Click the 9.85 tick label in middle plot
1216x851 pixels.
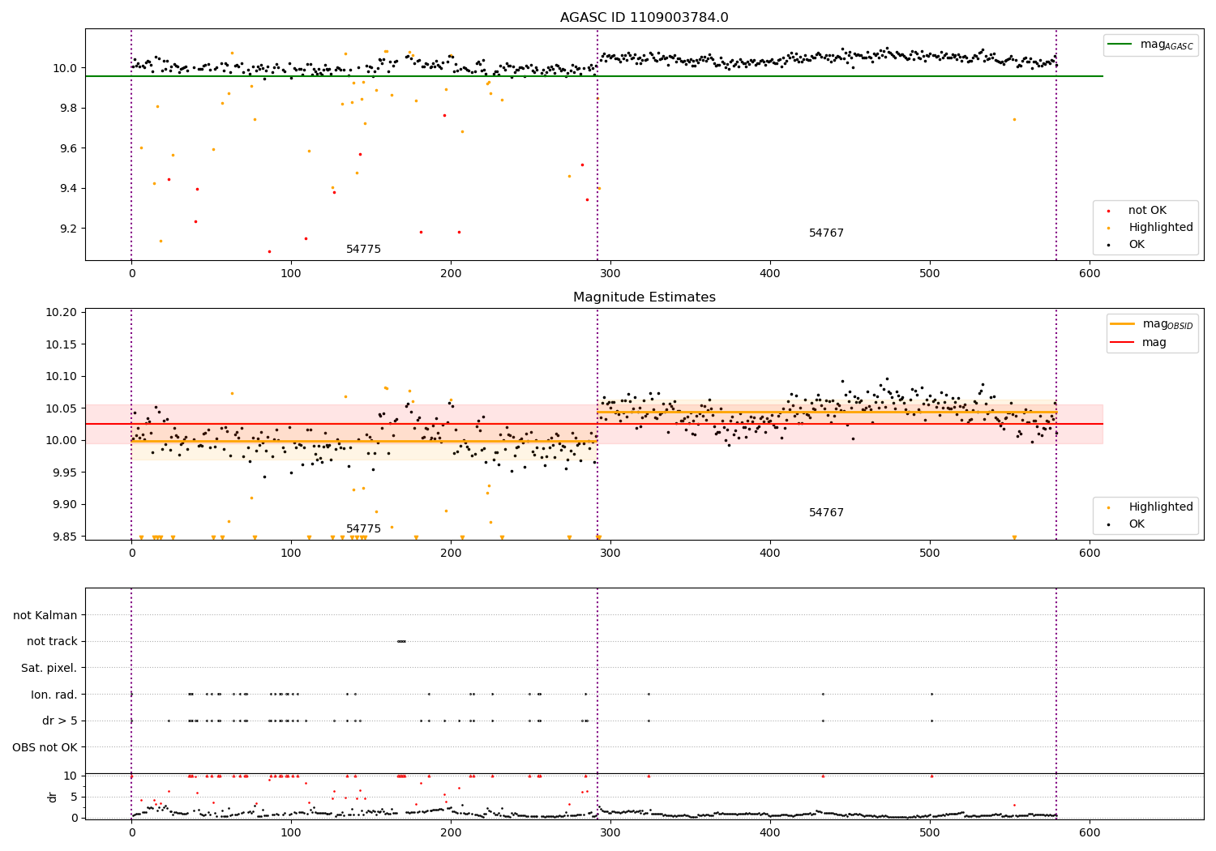65,537
